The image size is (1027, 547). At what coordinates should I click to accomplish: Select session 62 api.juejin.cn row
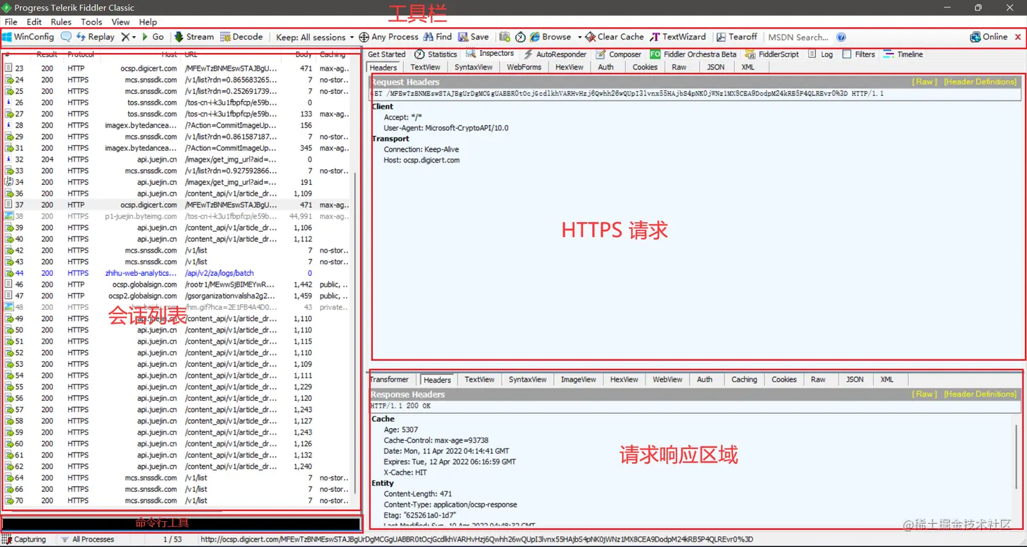pyautogui.click(x=177, y=466)
